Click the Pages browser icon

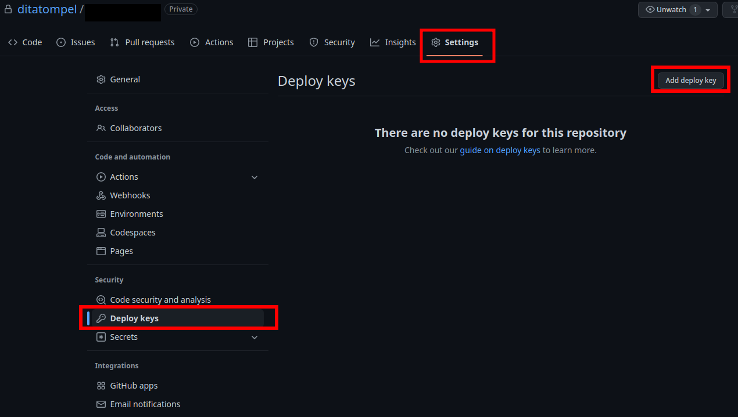point(101,251)
